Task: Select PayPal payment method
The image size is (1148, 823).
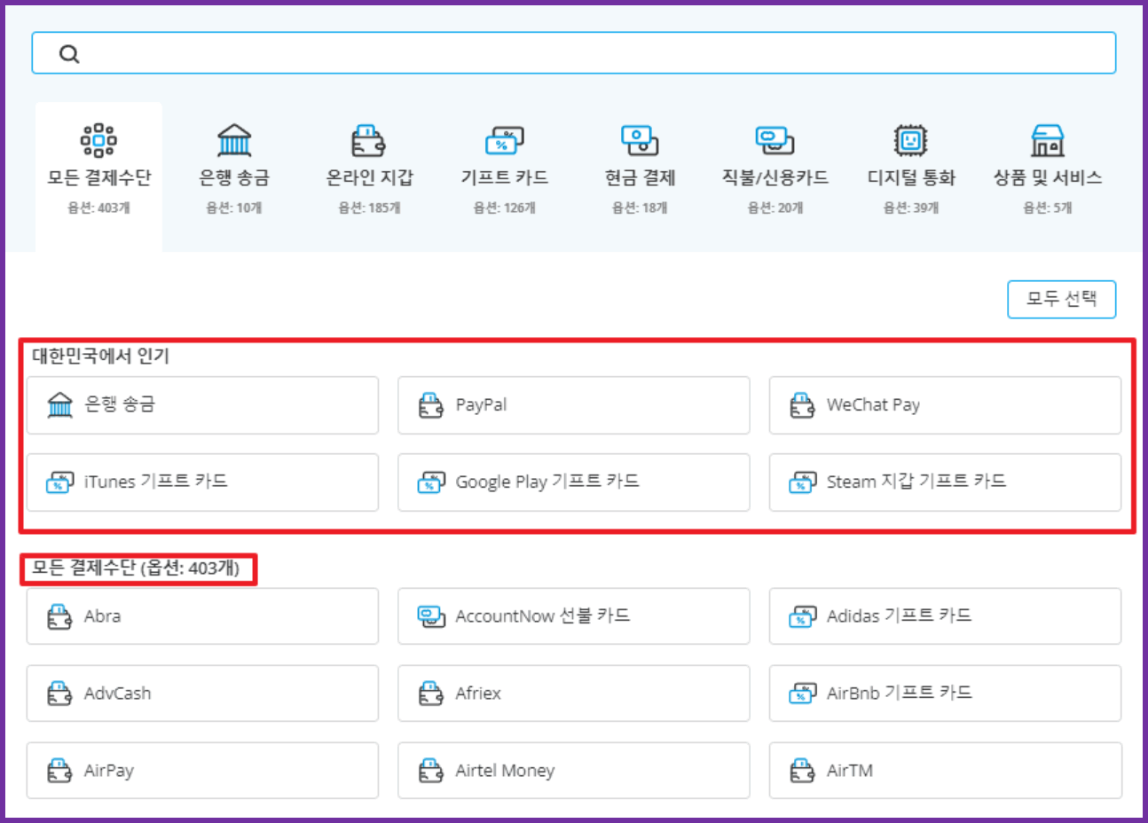Action: point(573,405)
